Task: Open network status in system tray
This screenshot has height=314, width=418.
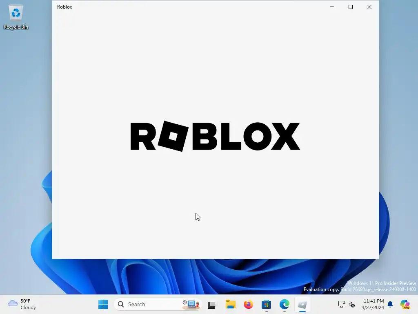Action: [x=341, y=304]
